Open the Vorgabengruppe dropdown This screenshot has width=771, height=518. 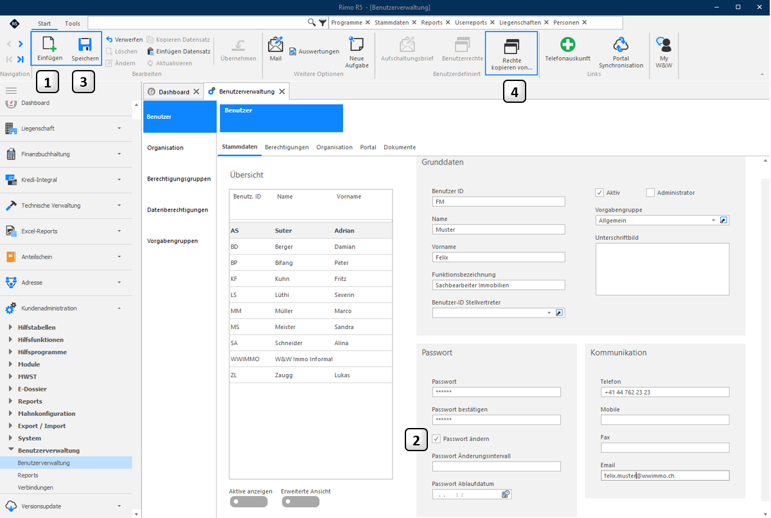(713, 220)
